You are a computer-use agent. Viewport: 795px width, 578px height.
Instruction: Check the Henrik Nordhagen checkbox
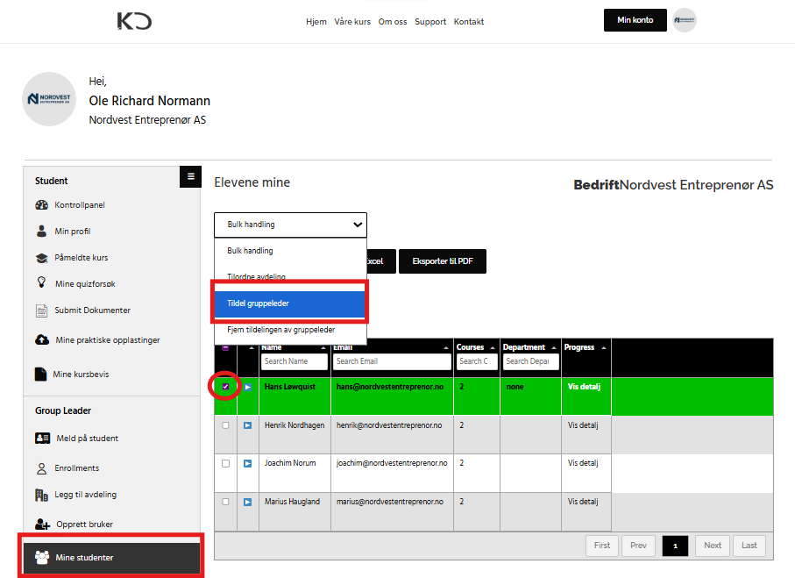click(225, 425)
